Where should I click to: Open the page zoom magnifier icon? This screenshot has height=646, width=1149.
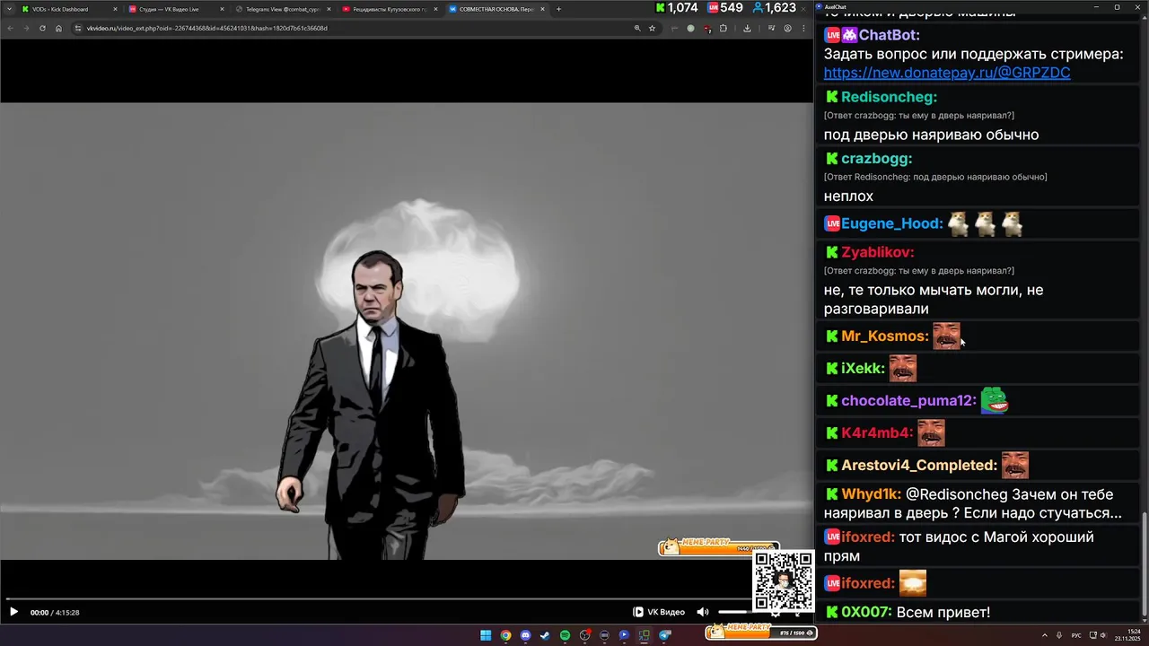click(x=637, y=28)
